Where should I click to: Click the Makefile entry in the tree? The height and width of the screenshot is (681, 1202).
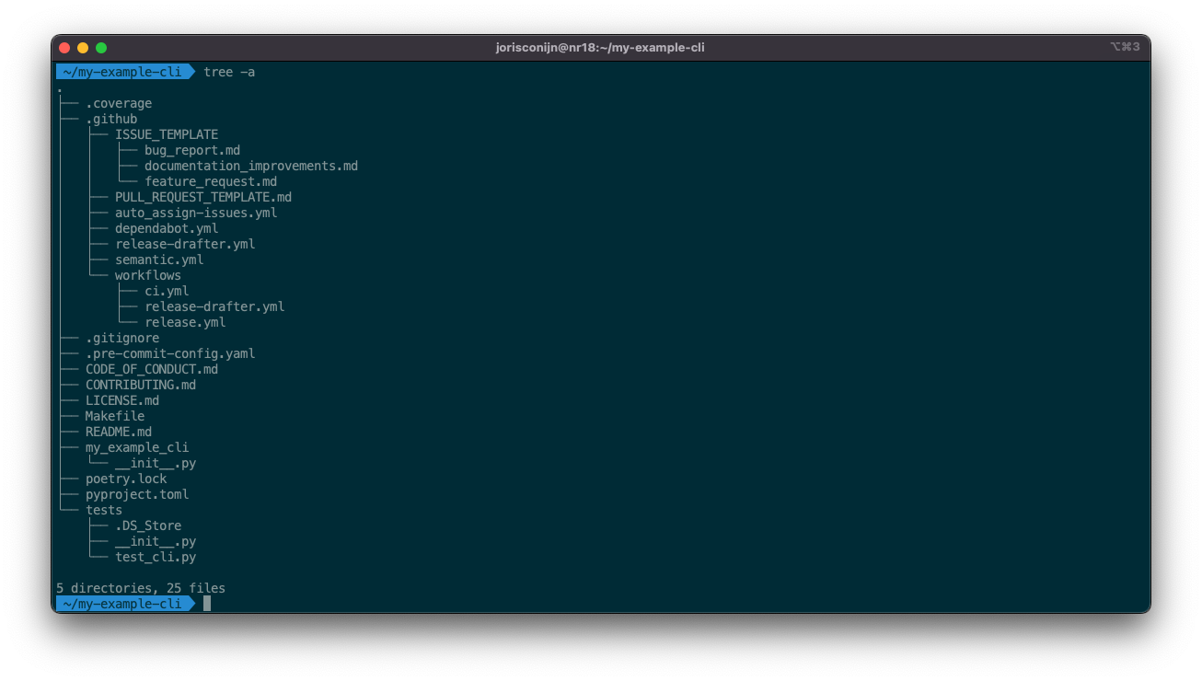click(x=114, y=415)
